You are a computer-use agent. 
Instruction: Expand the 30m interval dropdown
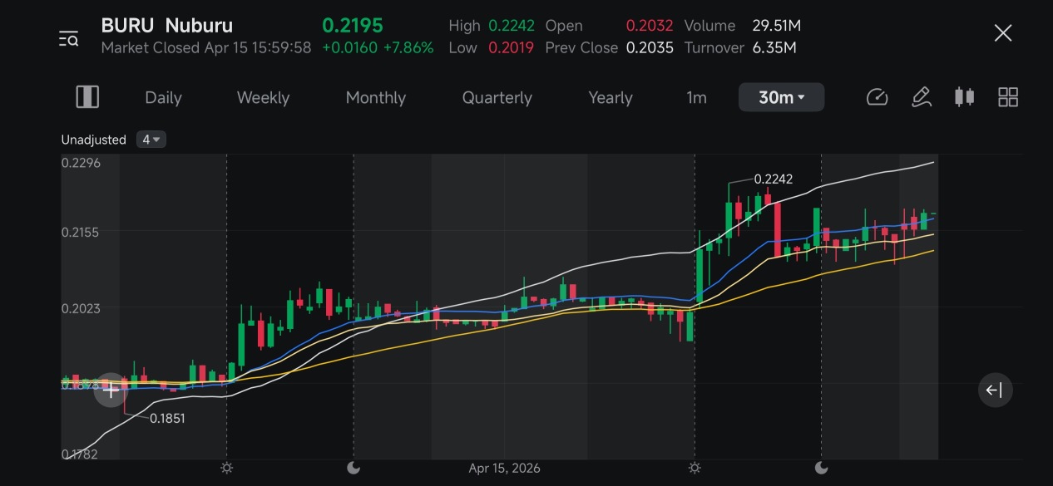(781, 97)
